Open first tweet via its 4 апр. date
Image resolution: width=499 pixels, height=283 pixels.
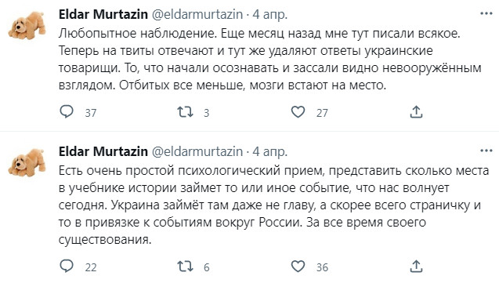[269, 15]
